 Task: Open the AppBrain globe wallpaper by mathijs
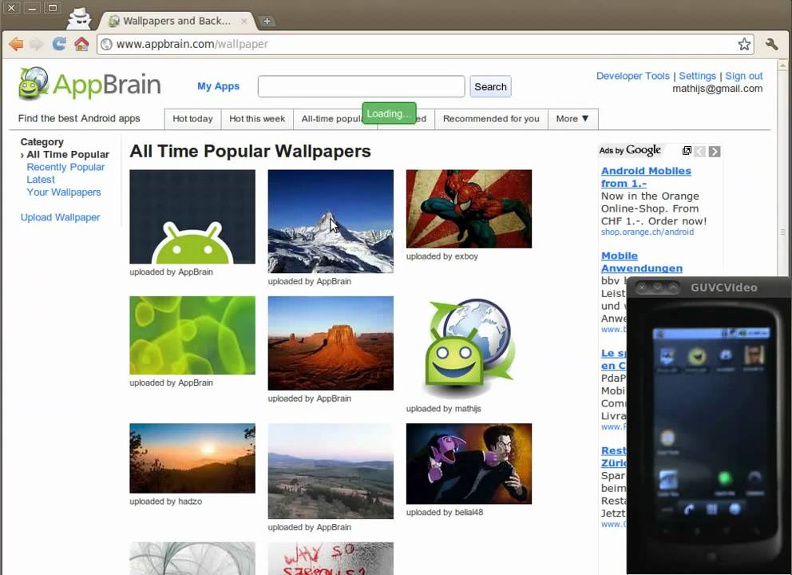point(469,348)
